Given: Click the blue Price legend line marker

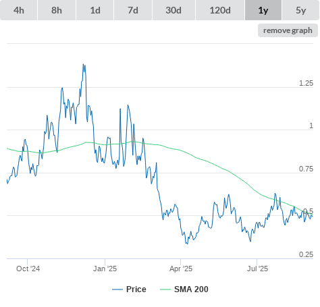Looking at the screenshot, I should (x=117, y=289).
